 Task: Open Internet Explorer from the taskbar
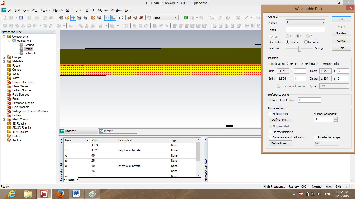(x=12, y=194)
